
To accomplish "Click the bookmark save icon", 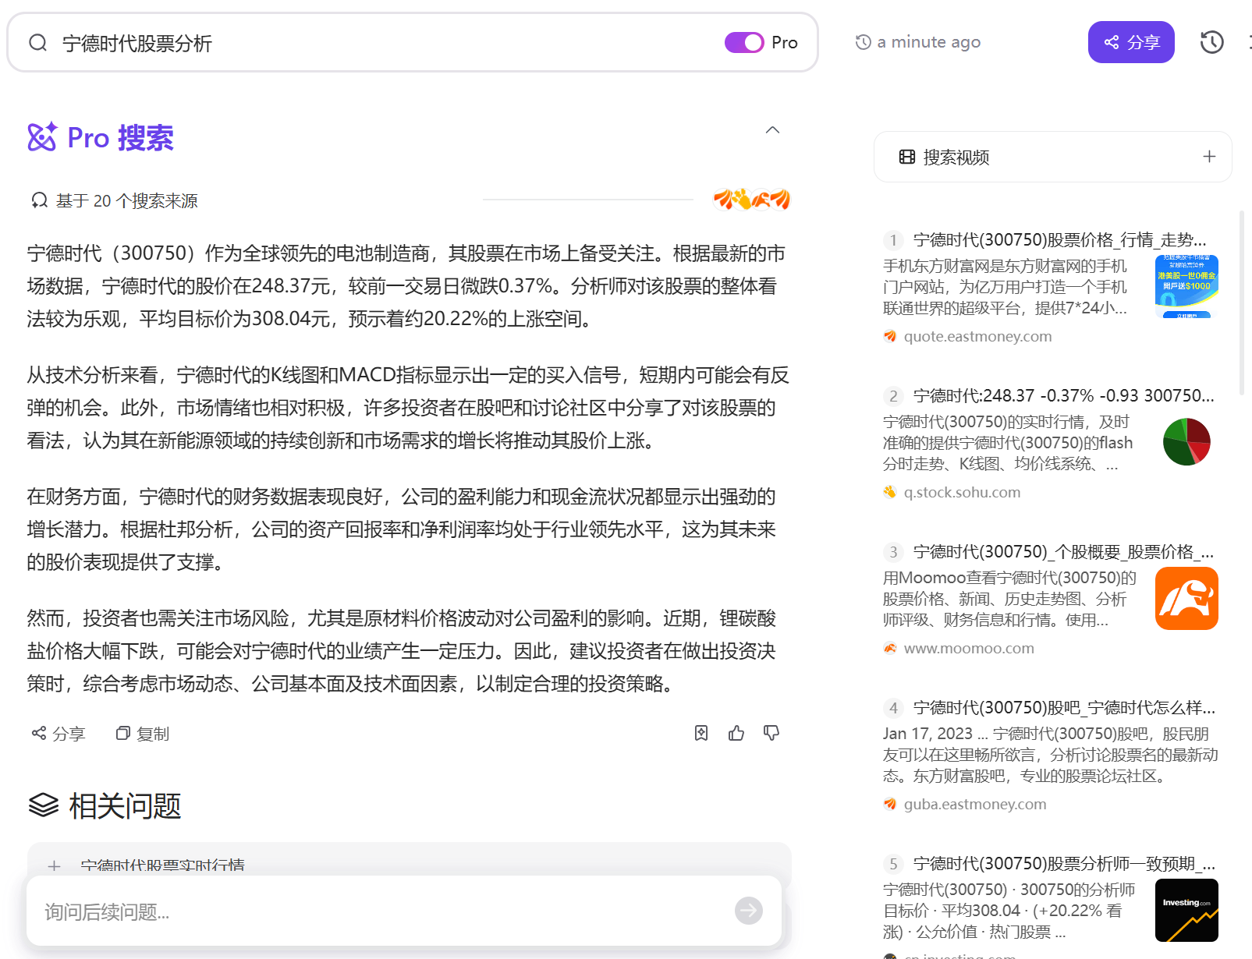I will coord(701,733).
